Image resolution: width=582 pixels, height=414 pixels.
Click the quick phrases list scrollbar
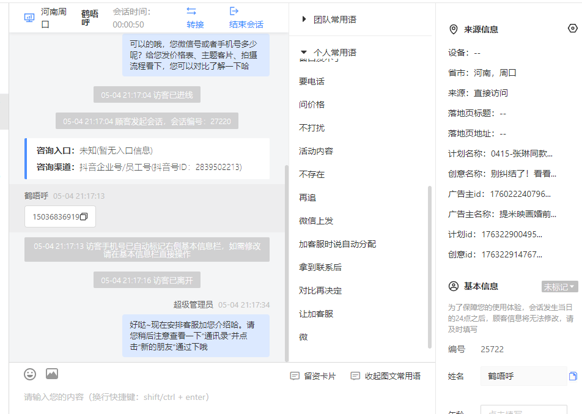[429, 267]
